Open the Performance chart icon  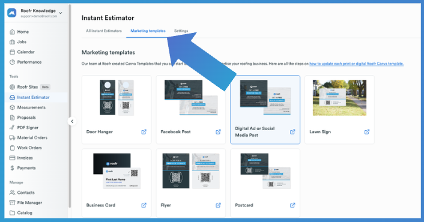point(12,62)
